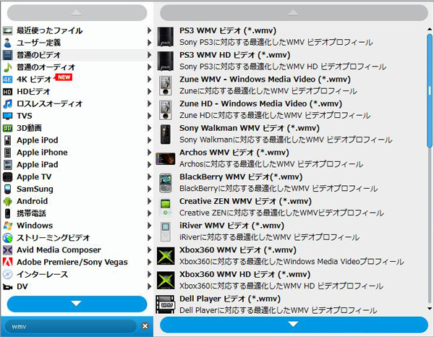Click the 4K video icon
This screenshot has height=337, width=434.
pos(8,80)
